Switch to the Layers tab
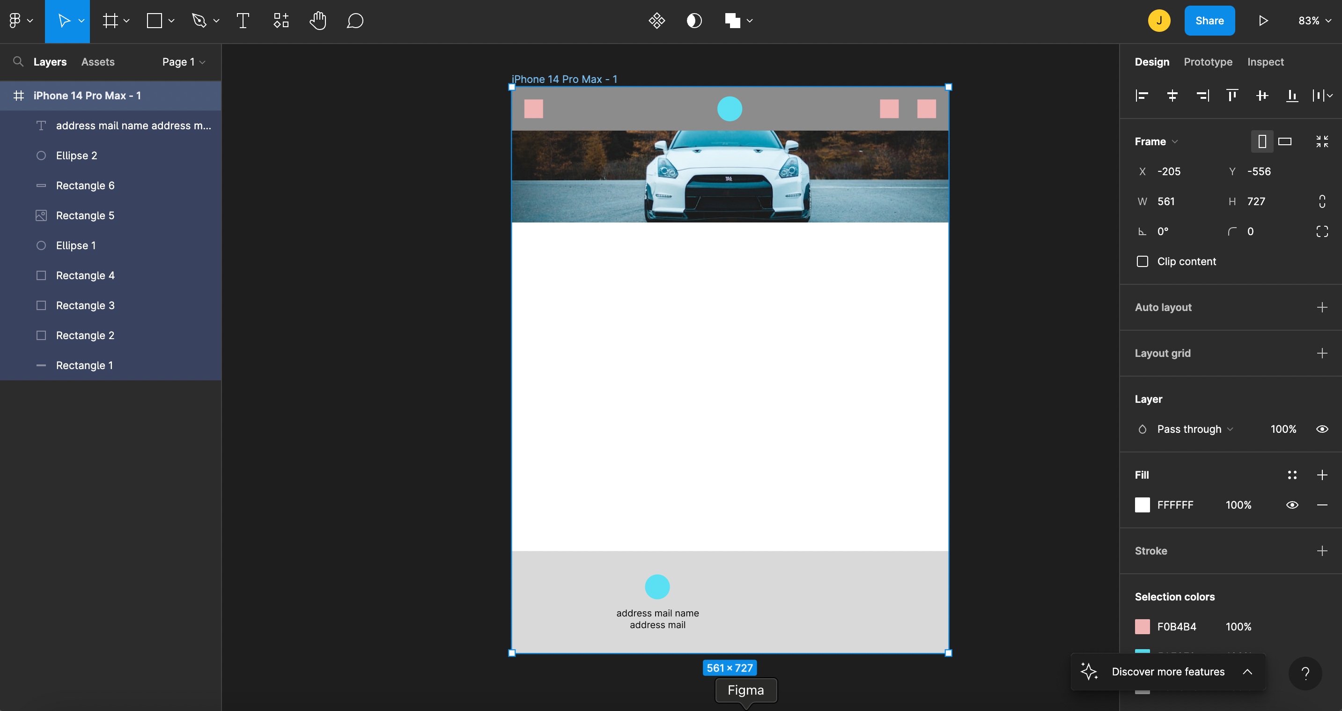This screenshot has height=711, width=1342. coord(50,61)
